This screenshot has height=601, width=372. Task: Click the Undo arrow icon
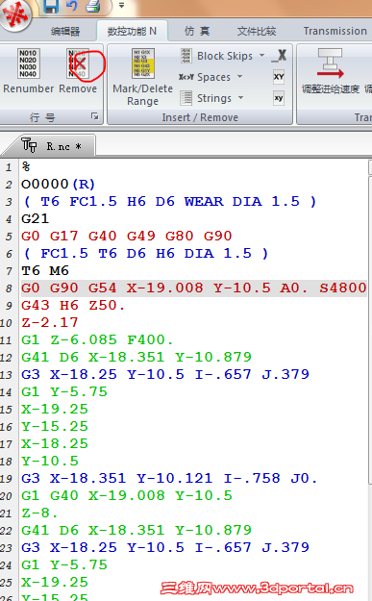pyautogui.click(x=72, y=6)
